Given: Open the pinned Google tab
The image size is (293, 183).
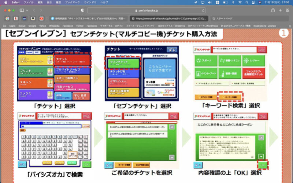Looking at the screenshot, I should click(7, 19).
